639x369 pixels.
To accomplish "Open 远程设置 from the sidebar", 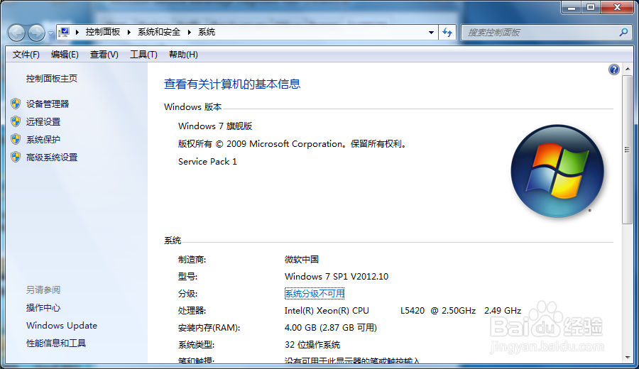I will 43,122.
